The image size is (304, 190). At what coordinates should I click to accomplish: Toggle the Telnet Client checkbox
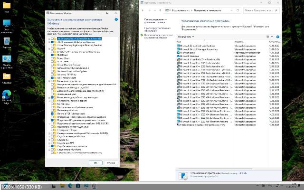pos(52,58)
